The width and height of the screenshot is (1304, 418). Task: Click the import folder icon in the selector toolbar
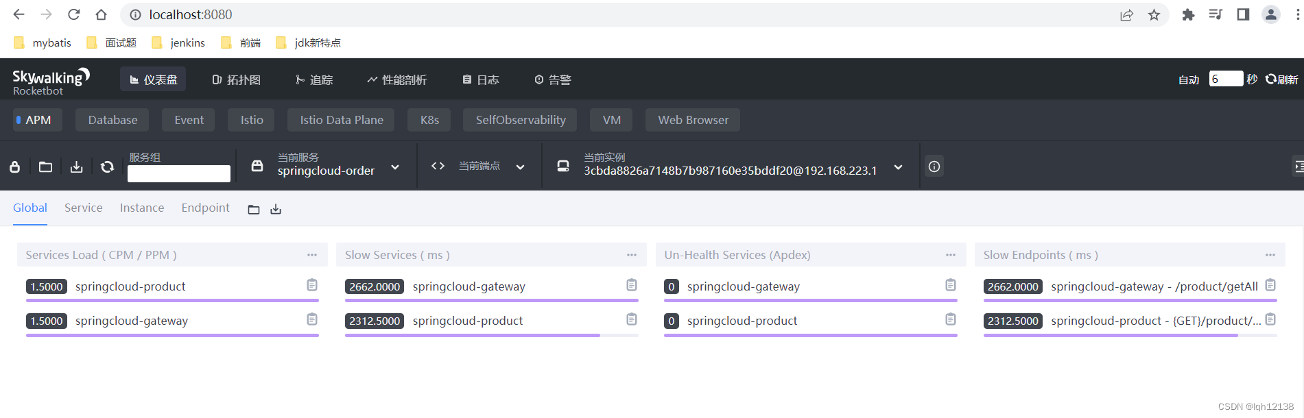[x=45, y=167]
